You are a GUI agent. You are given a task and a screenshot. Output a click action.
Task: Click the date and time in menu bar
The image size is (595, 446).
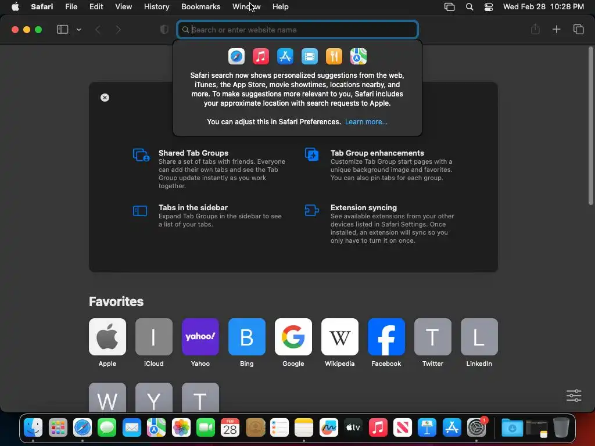click(543, 6)
